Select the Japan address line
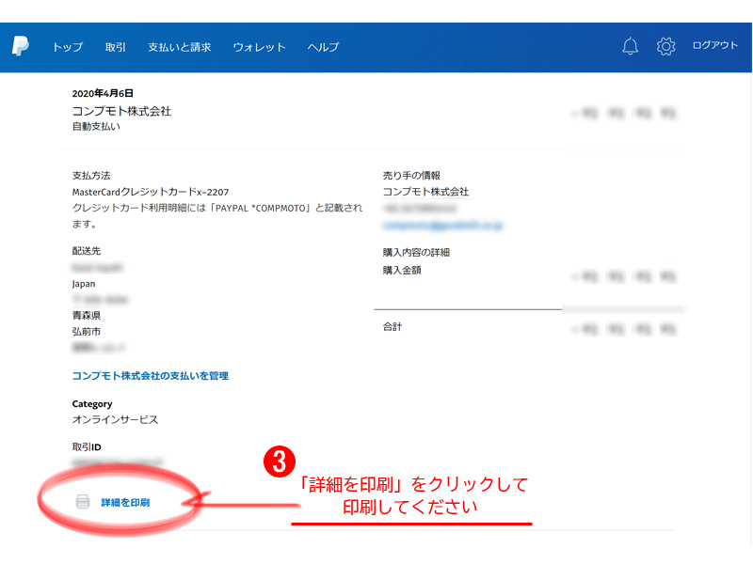 [84, 284]
